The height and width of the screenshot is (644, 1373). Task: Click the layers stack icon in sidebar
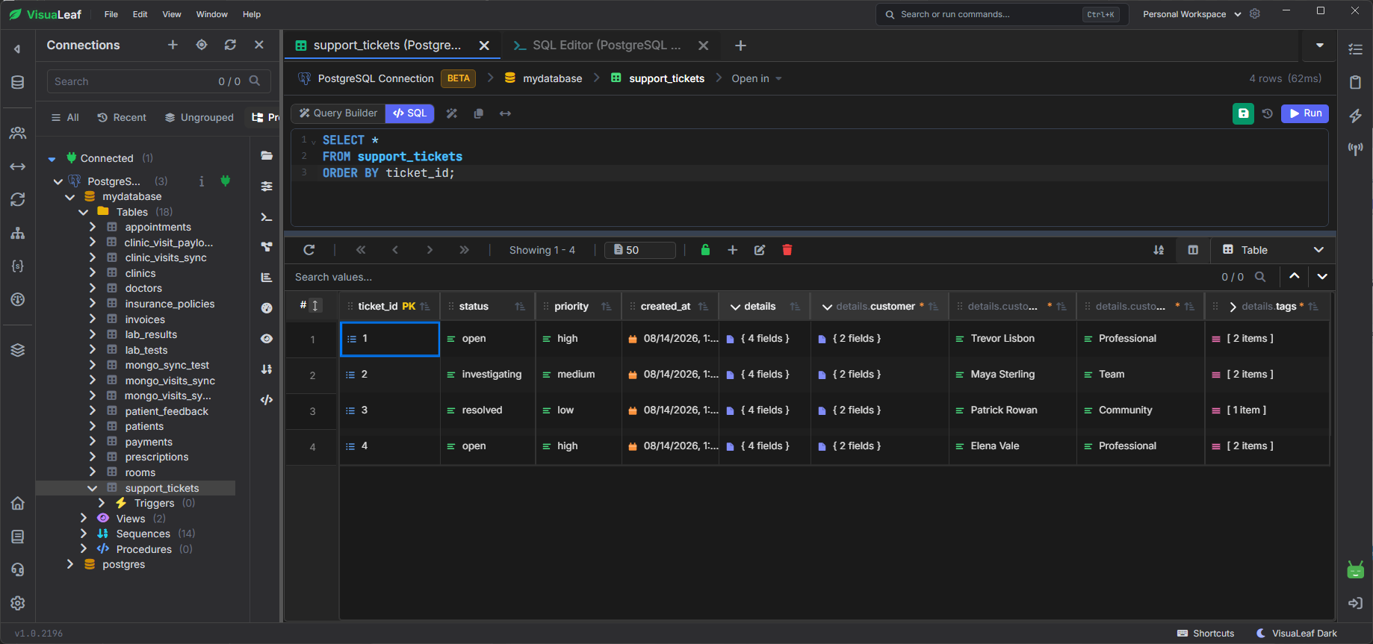[18, 350]
